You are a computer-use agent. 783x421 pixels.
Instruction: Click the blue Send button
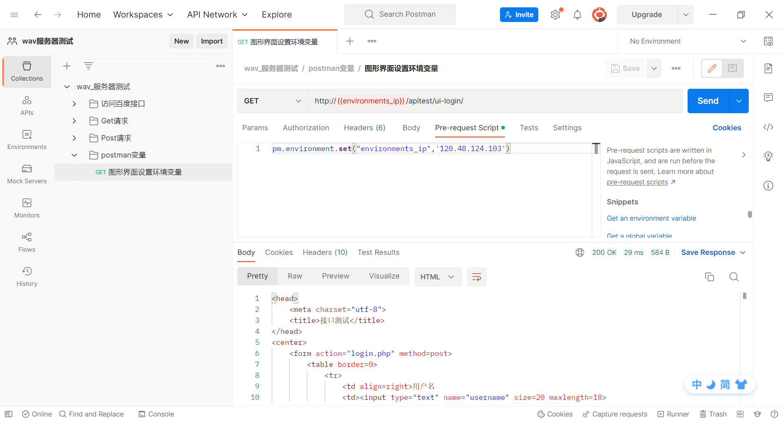point(708,101)
